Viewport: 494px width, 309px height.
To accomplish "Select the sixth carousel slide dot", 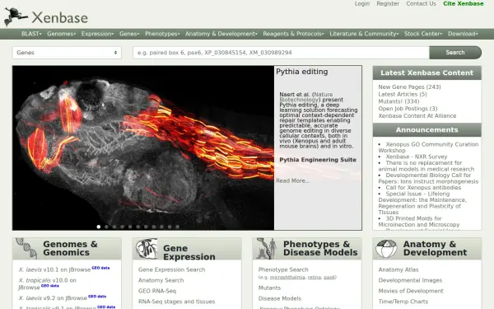I will [138, 227].
